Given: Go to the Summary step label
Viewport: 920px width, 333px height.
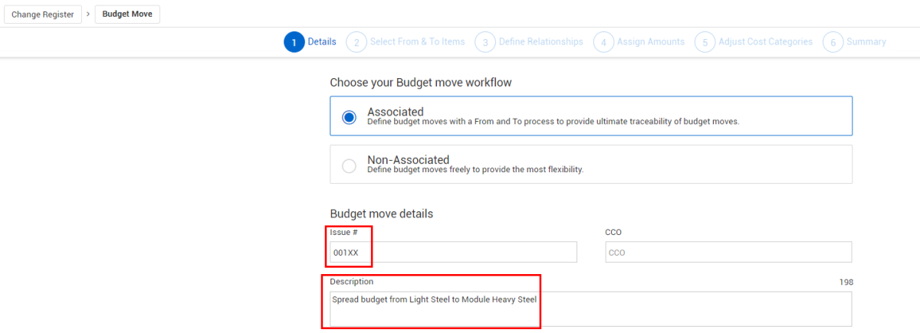Looking at the screenshot, I should (x=866, y=42).
